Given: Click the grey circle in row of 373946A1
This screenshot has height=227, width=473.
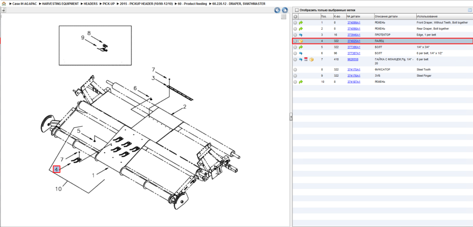Looking at the screenshot, I should 295,35.
